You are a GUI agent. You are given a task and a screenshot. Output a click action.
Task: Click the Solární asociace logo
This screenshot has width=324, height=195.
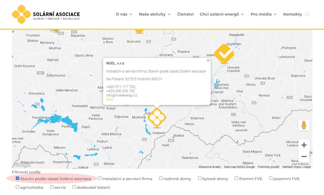tap(46, 14)
